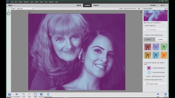This screenshot has height=98, width=175.
Task: Apply the yellow duotone preset
Action: click(148, 55)
